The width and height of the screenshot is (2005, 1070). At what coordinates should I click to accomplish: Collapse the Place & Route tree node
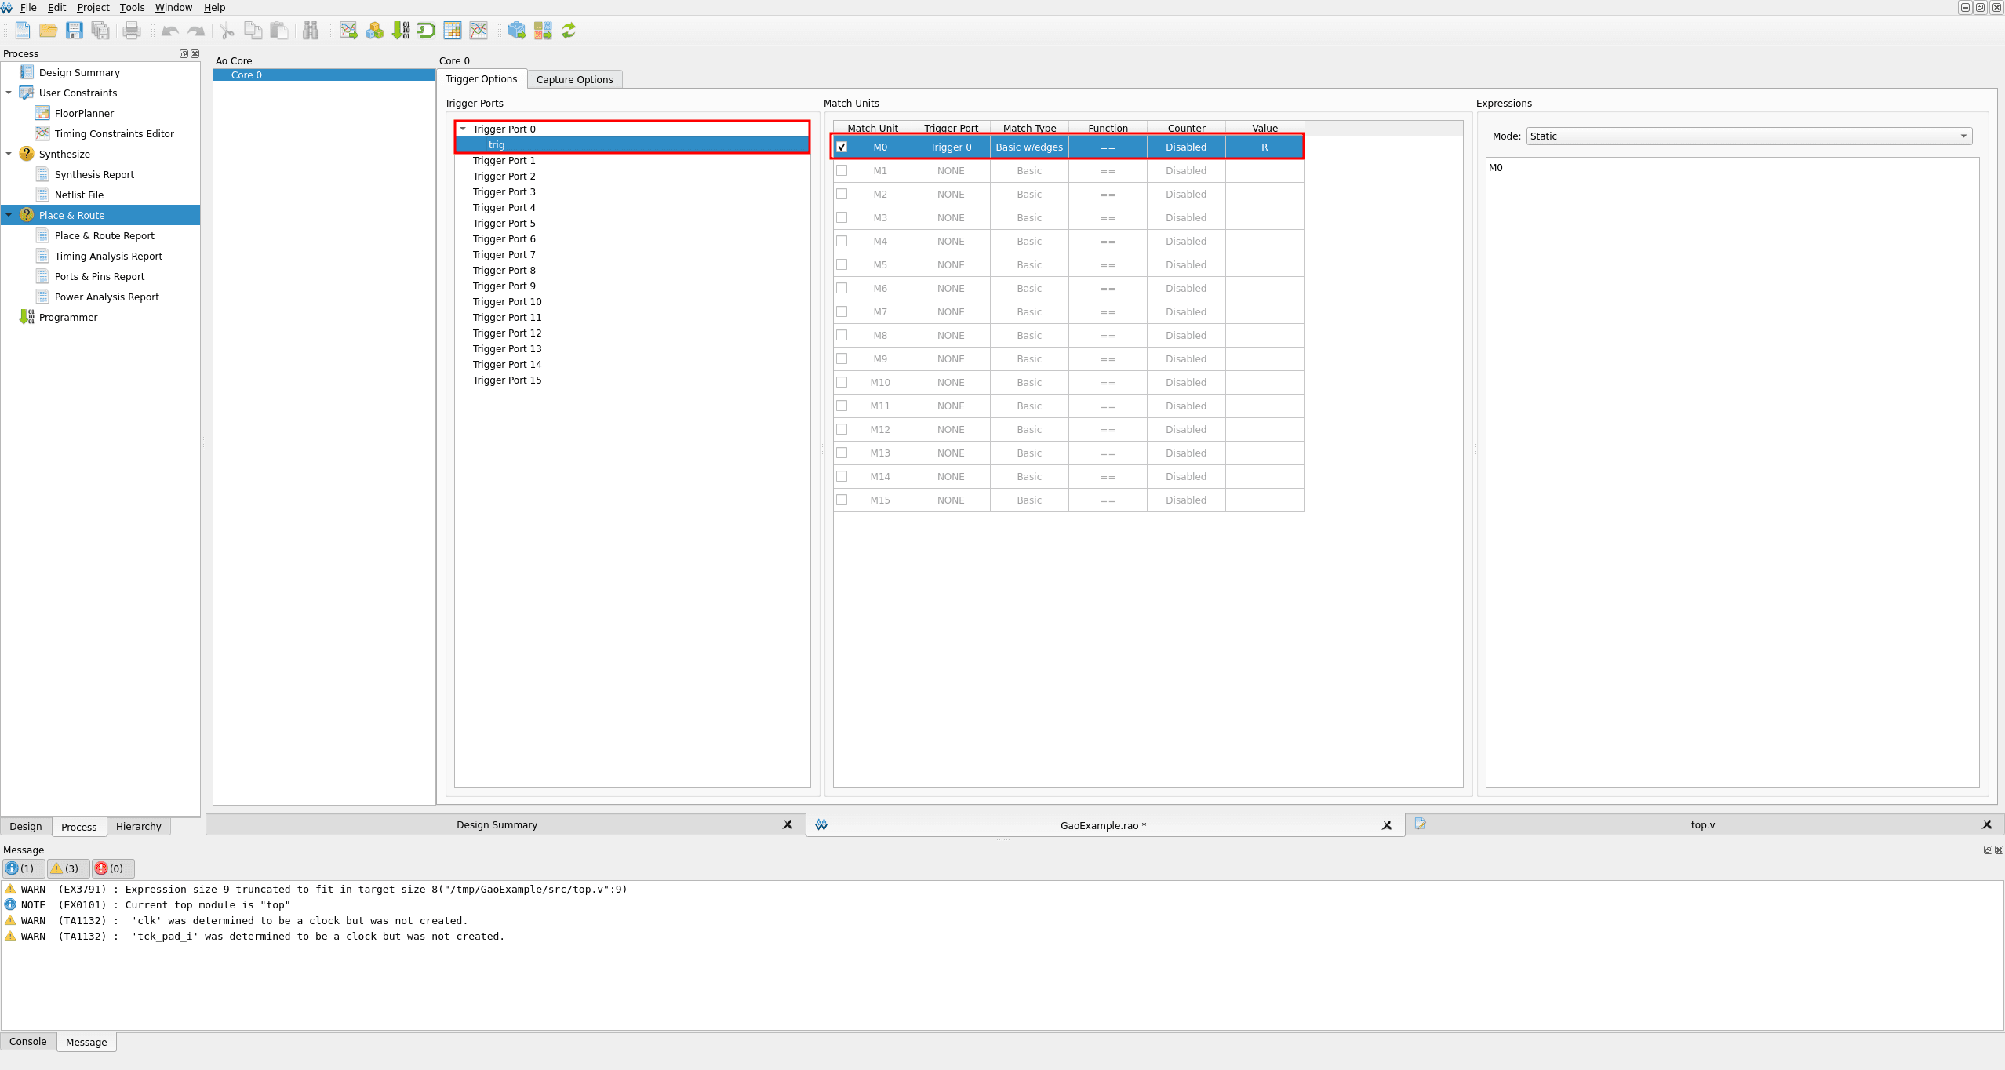[x=9, y=215]
